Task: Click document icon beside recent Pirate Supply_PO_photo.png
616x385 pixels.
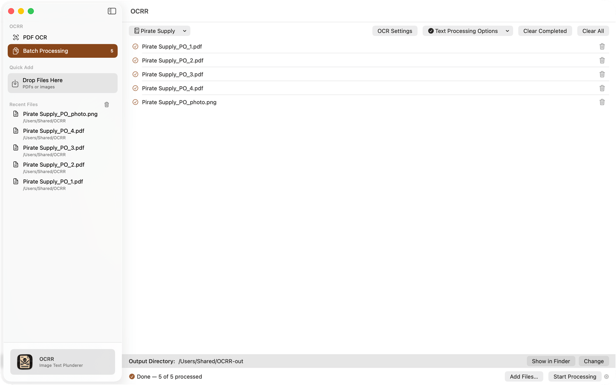Action: pyautogui.click(x=16, y=114)
